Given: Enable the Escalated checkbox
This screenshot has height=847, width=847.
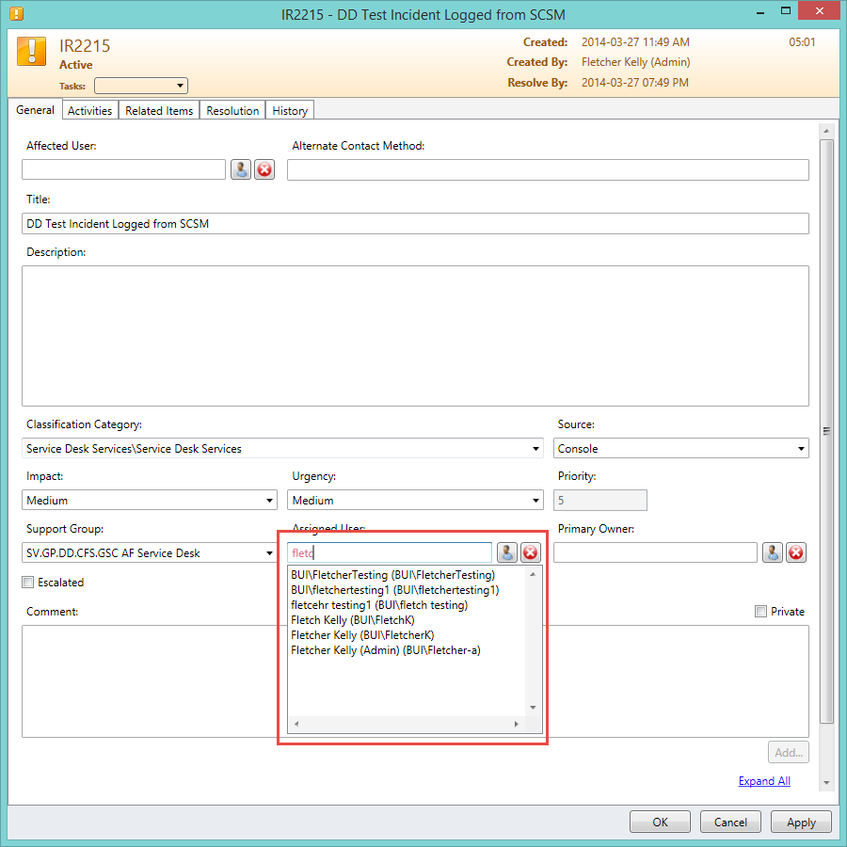Looking at the screenshot, I should [28, 583].
